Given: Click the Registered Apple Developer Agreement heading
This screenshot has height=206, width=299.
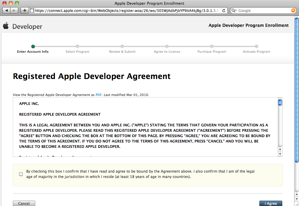Looking at the screenshot, I should (x=92, y=76).
